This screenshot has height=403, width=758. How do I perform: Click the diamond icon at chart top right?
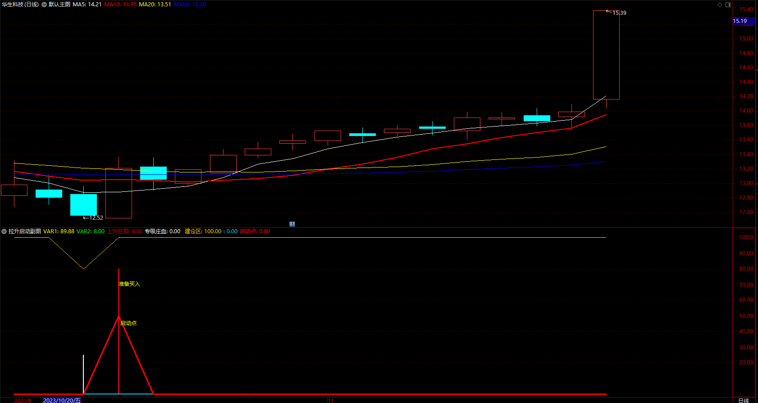tap(720, 5)
